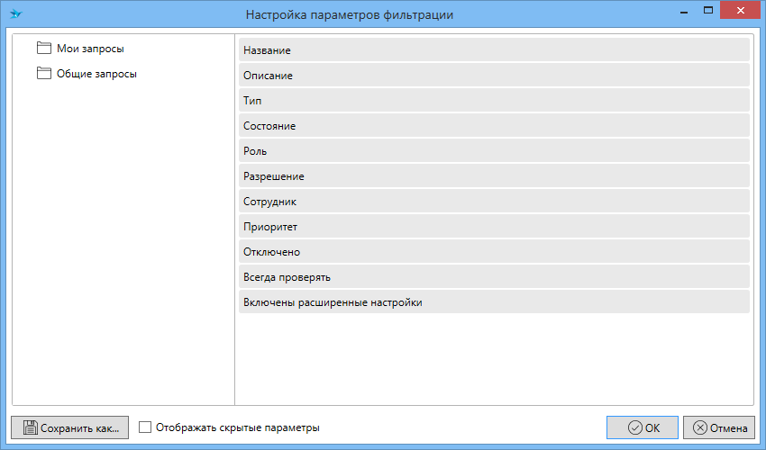Expand the Описание filter parameter

coord(494,76)
